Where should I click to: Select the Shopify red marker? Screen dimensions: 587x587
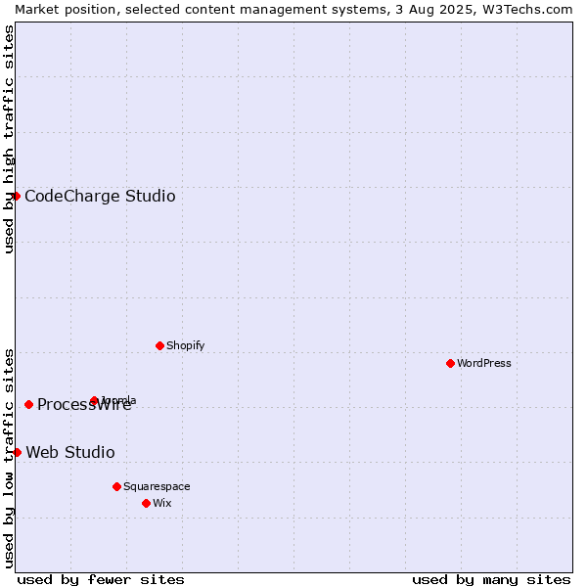click(x=159, y=345)
